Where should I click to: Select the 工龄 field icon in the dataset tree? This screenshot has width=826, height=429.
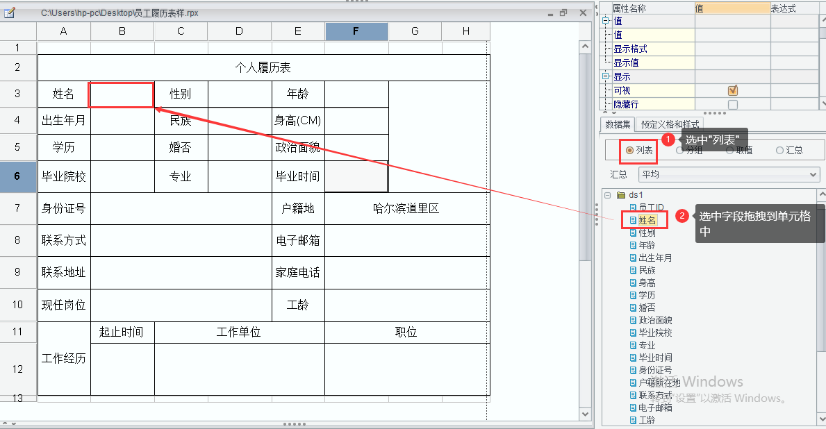click(x=633, y=420)
